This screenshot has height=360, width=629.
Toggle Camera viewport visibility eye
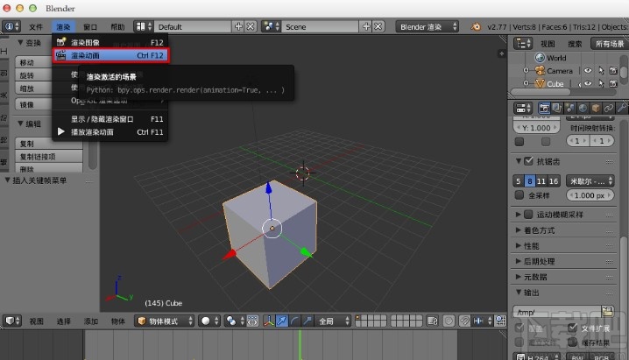click(588, 71)
